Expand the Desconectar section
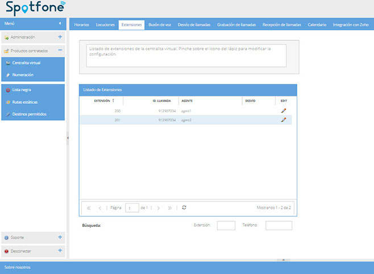The width and height of the screenshot is (374, 274). [x=60, y=250]
